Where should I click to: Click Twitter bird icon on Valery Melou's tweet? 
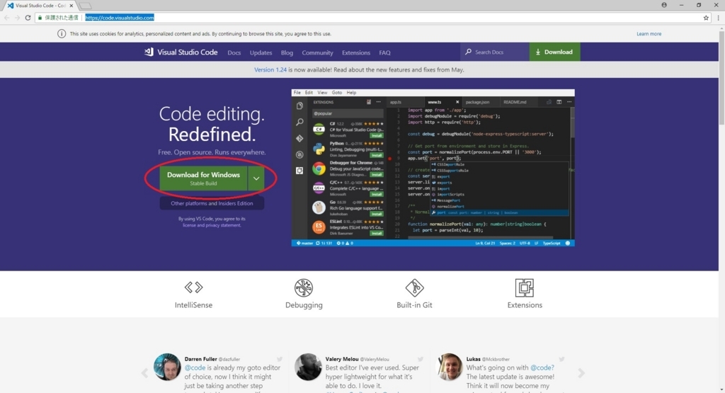click(x=421, y=359)
